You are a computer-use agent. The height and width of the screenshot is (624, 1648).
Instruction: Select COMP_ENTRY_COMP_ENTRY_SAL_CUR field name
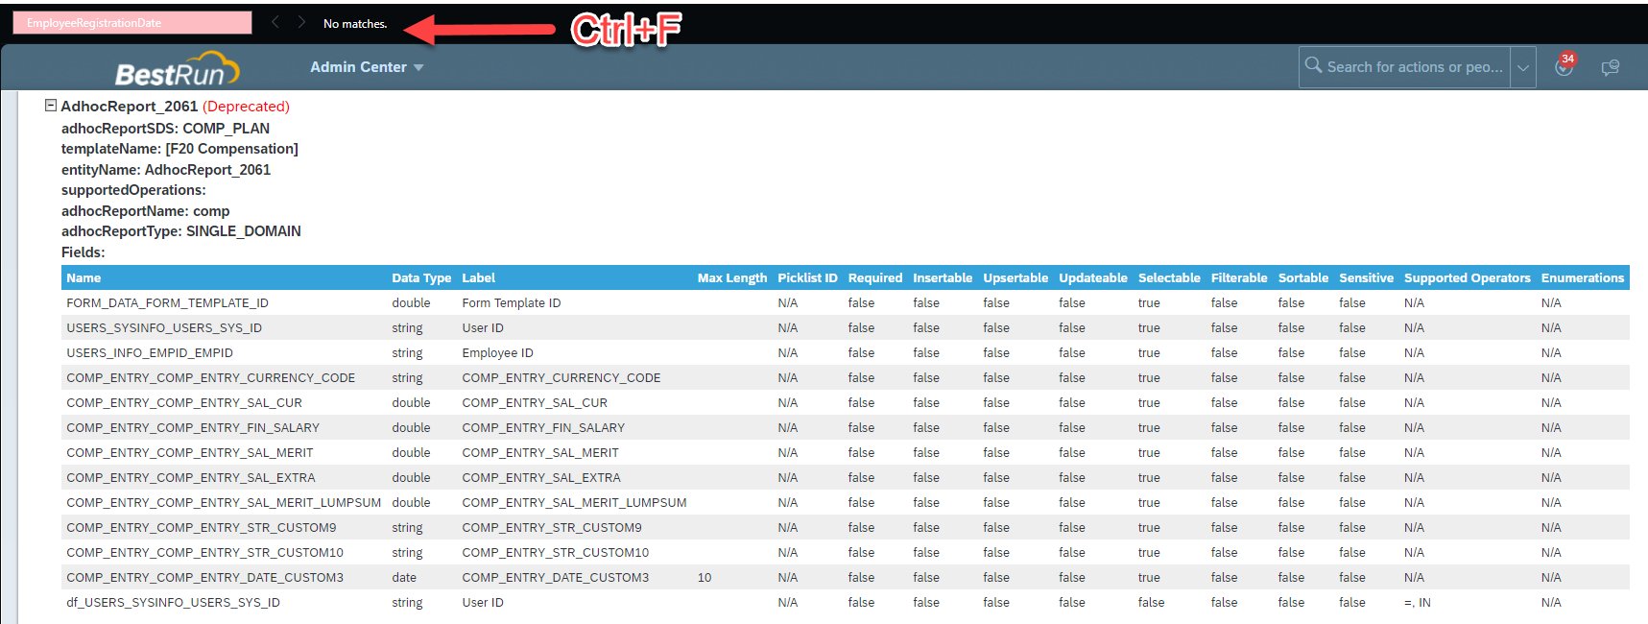pyautogui.click(x=184, y=402)
